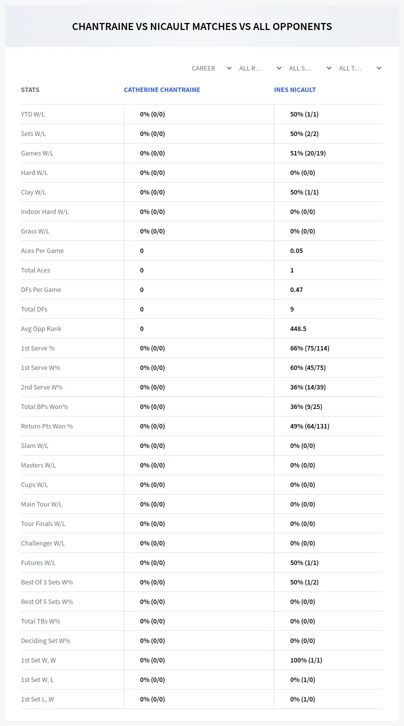Click Nicault's Avg Opp Rank value 448.5
Viewport: 404px width, 726px height.
298,328
